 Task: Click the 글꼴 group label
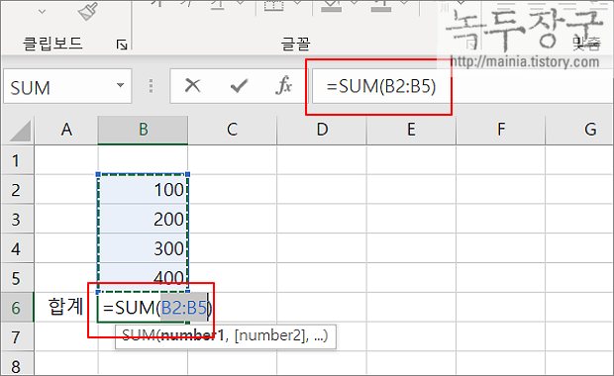[x=296, y=44]
